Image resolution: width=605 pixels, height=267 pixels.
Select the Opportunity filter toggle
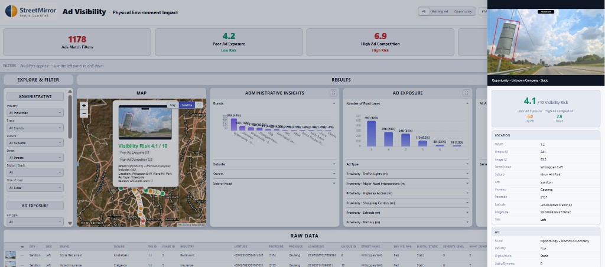463,12
